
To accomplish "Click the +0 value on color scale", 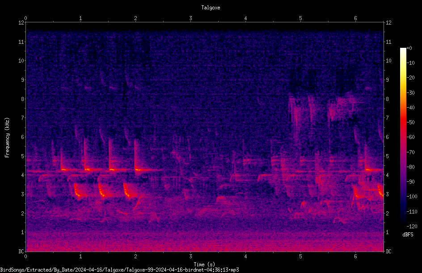I will click(409, 48).
